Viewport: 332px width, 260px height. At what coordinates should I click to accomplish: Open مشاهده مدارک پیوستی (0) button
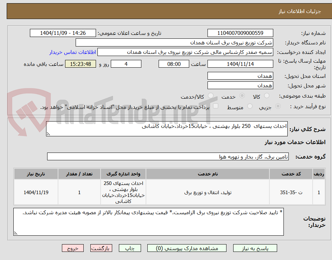click(x=187, y=248)
